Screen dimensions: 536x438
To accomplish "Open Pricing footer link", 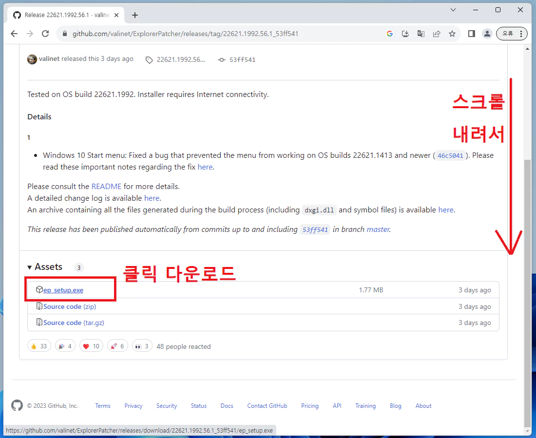I will point(310,405).
